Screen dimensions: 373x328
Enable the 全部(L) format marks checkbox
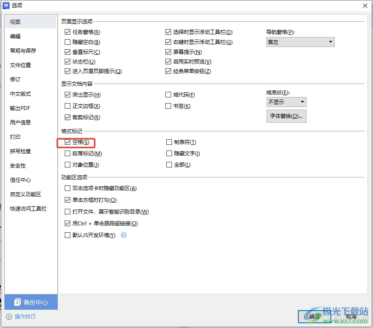[169, 165]
